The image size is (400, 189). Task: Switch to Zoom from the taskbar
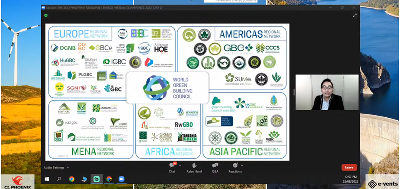point(122,179)
